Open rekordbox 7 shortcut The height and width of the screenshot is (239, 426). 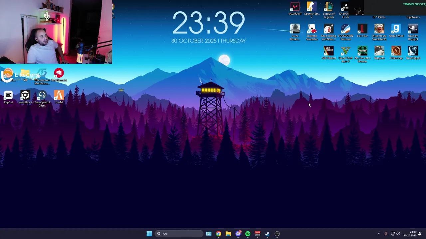[x=25, y=97]
